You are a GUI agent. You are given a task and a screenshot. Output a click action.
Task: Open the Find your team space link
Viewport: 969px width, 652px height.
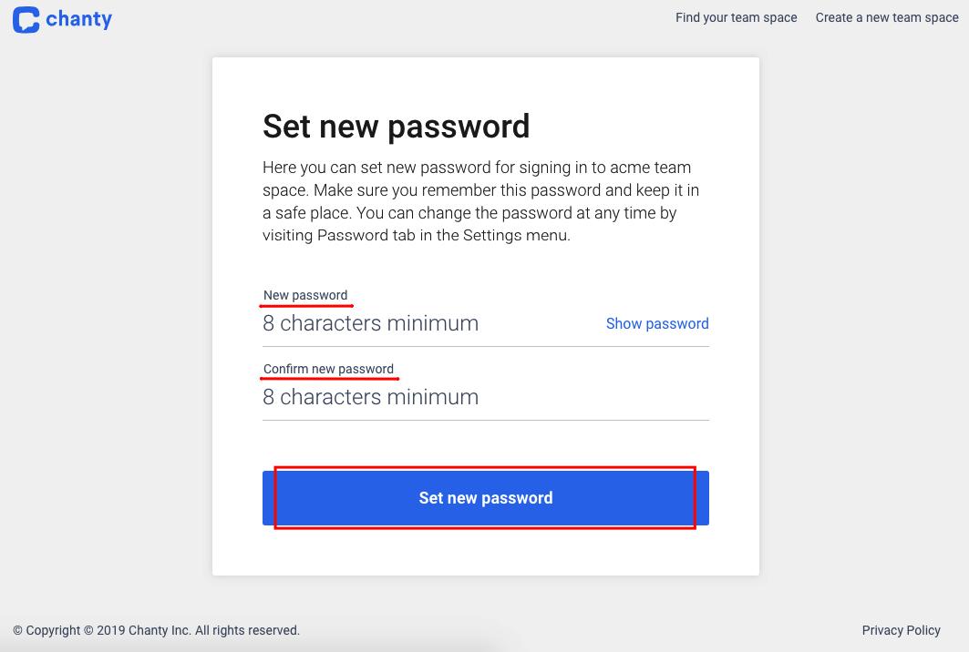[x=736, y=17]
